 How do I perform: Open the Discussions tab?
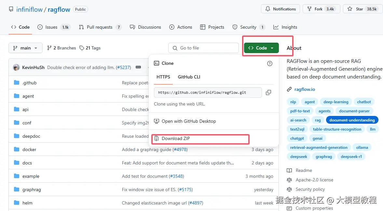[145, 27]
